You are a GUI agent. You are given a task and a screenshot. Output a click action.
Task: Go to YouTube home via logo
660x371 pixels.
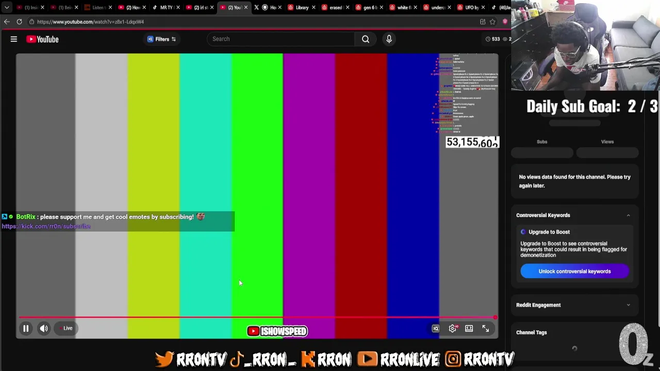(x=42, y=39)
